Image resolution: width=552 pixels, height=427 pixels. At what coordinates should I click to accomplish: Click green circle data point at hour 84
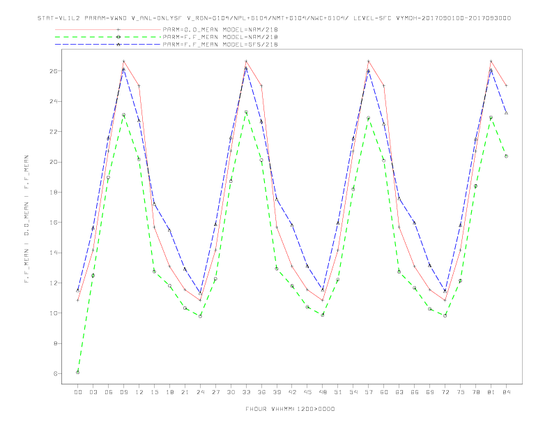coord(507,156)
